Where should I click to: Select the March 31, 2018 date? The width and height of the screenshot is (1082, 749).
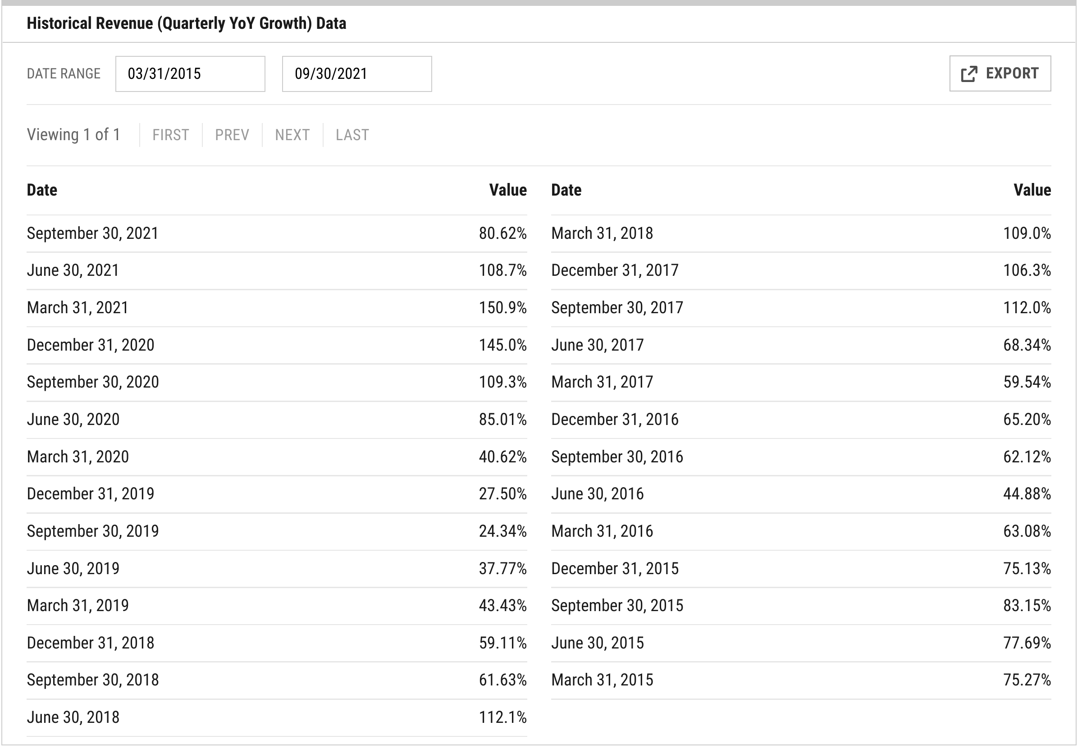tap(602, 233)
